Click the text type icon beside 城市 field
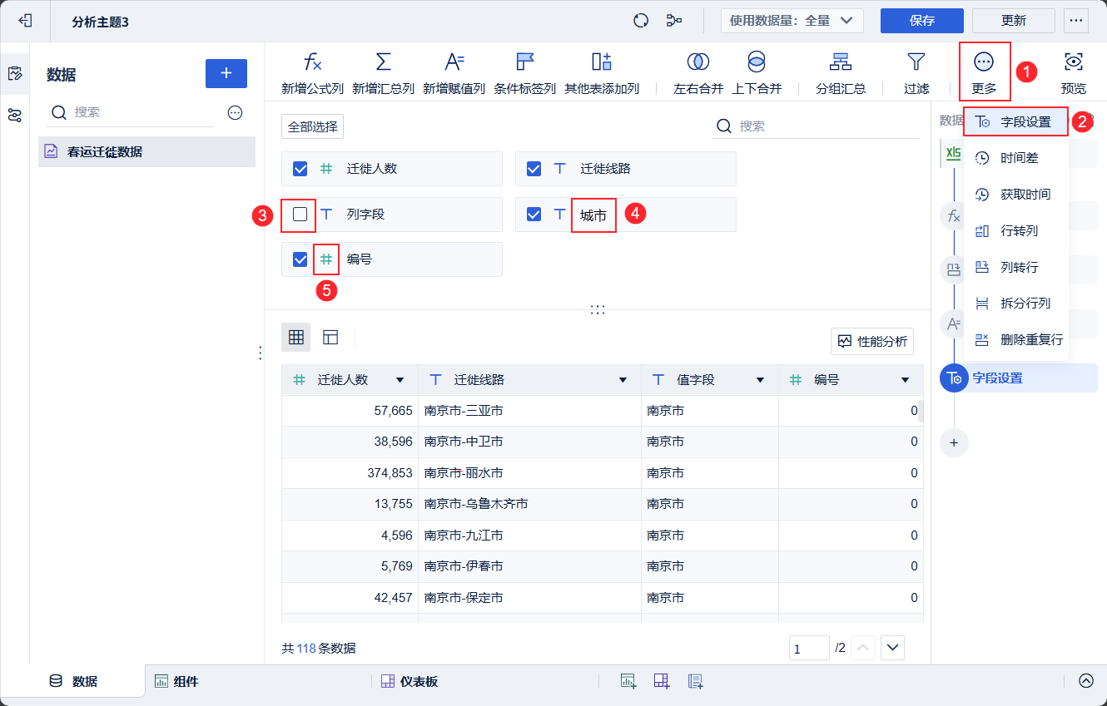The height and width of the screenshot is (706, 1107). (560, 215)
